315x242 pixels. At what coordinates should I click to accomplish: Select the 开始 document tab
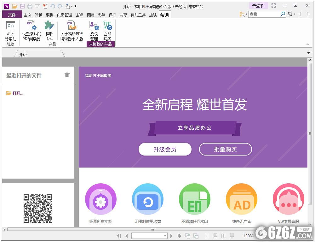(39, 54)
